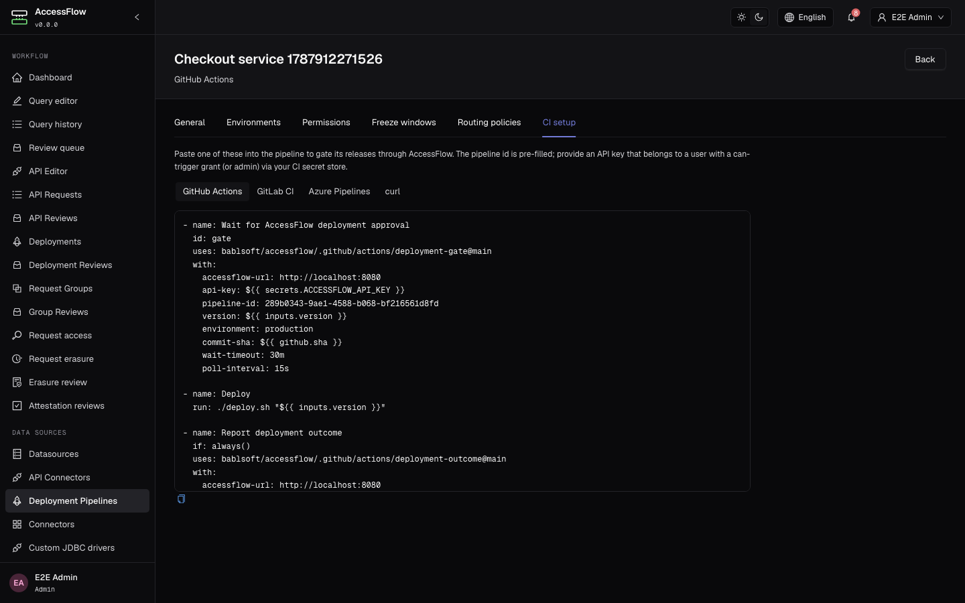Open the Query history list icon
Viewport: 965px width, 603px height.
[x=17, y=125]
